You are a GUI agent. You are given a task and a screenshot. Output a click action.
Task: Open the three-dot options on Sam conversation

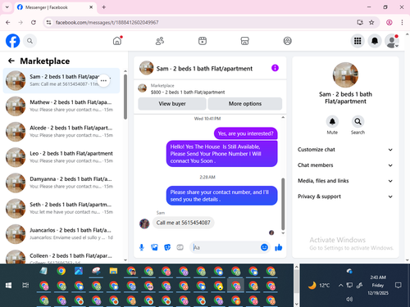tap(103, 80)
